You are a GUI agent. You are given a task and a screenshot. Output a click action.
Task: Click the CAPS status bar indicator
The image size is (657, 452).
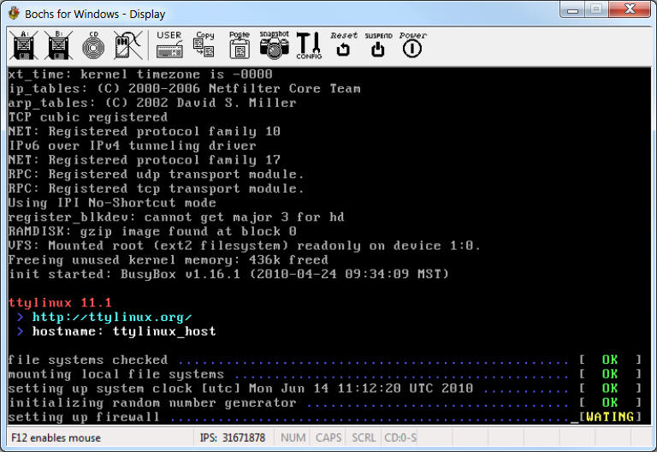pos(328,437)
